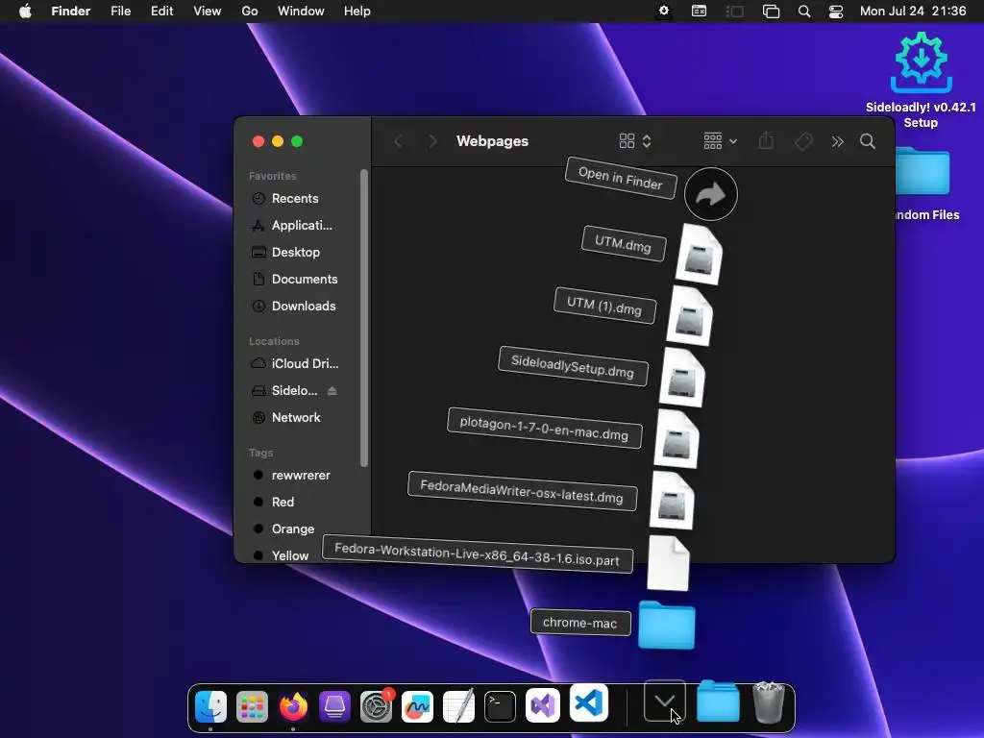
Task: Open the Trash in dock
Action: (768, 702)
